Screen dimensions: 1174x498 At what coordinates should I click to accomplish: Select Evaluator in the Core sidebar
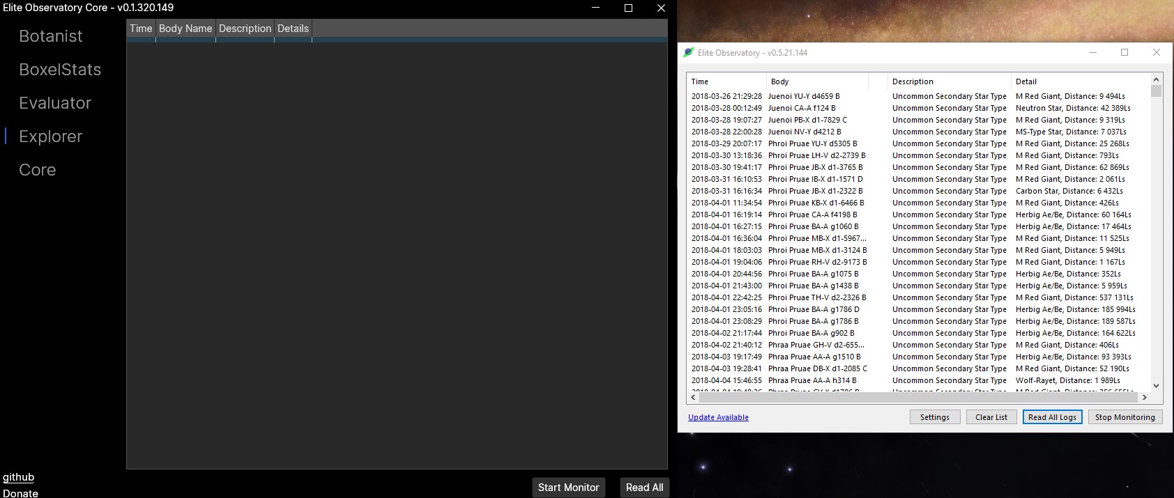pyautogui.click(x=55, y=103)
